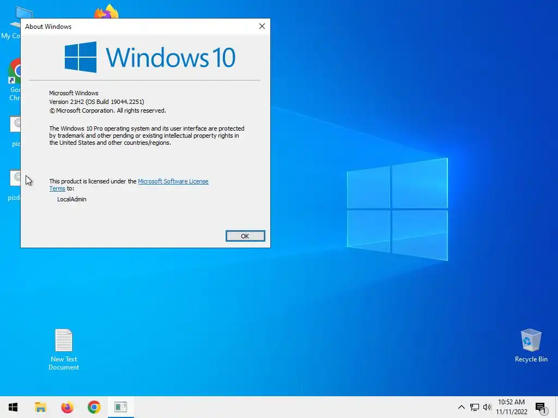Click the Version 21H2 build text
This screenshot has height=418, width=558.
(96, 102)
